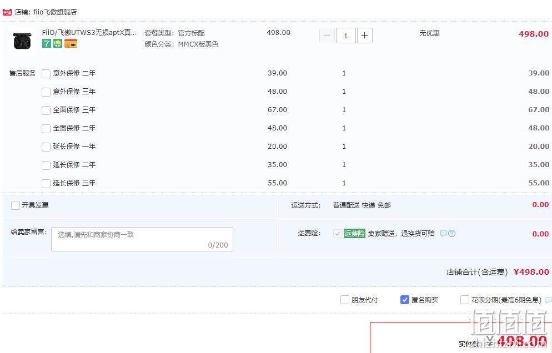This screenshot has width=552, height=353.
Task: Click the green 运费险 tag
Action: [x=354, y=233]
